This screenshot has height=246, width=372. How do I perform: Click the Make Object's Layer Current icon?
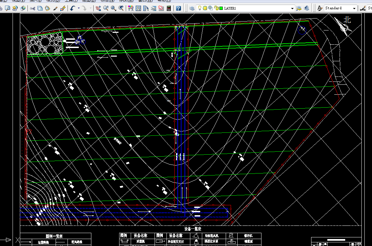[299, 8]
